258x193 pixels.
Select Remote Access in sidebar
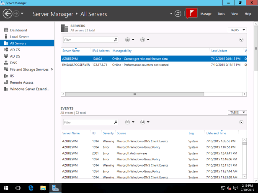pyautogui.click(x=22, y=82)
